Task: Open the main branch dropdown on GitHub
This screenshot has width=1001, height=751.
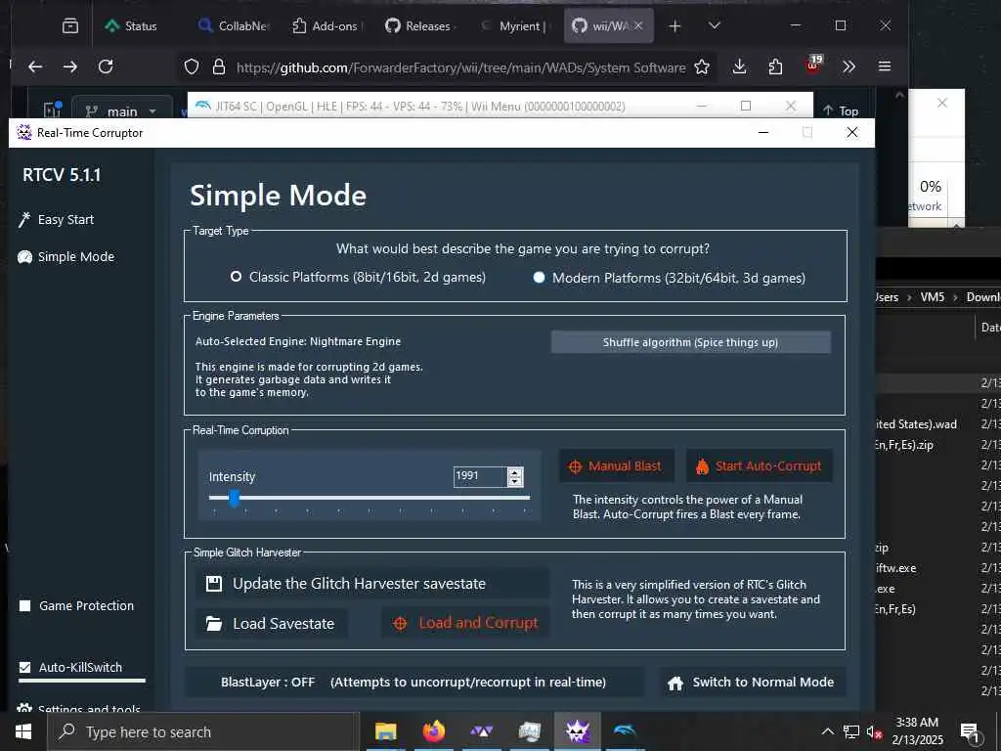Action: coord(122,111)
